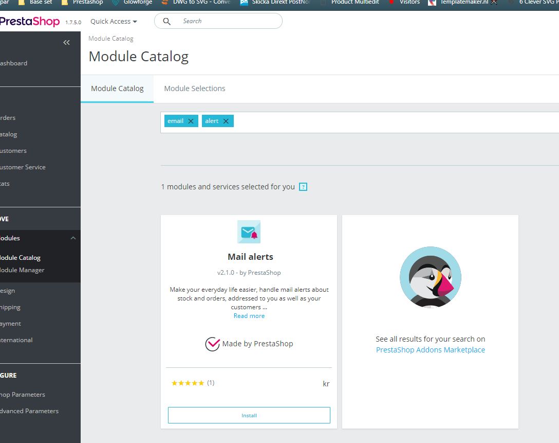This screenshot has height=443, width=559.
Task: Open Shop Parameters in the sidebar
Action: (x=23, y=395)
